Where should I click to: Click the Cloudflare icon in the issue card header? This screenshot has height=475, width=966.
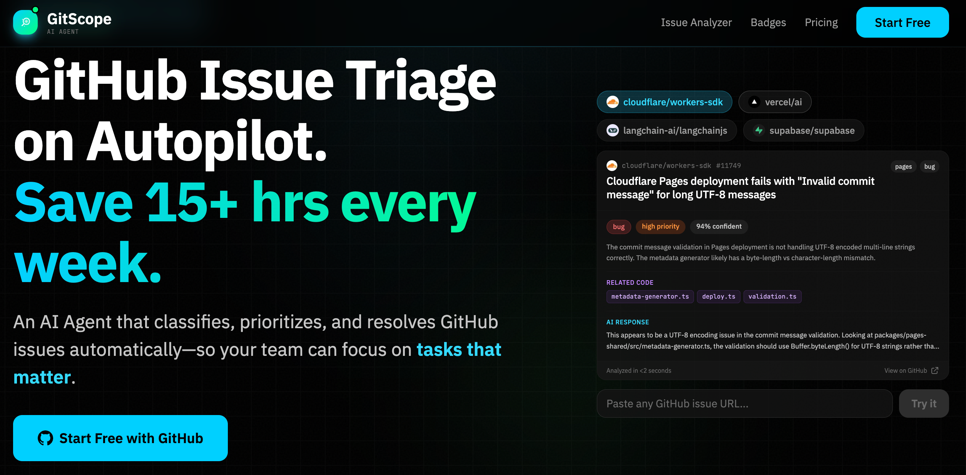point(612,166)
